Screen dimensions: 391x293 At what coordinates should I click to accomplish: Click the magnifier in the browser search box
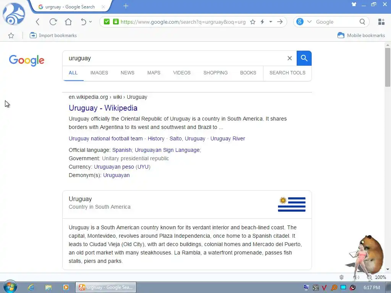tap(362, 22)
